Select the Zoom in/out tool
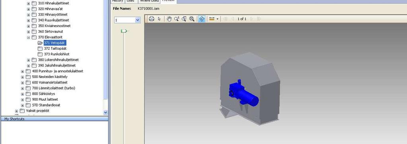 click(177, 19)
